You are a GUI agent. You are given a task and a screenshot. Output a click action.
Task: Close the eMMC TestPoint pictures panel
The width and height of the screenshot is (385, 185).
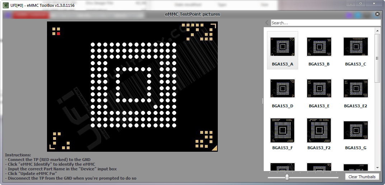pyautogui.click(x=377, y=14)
